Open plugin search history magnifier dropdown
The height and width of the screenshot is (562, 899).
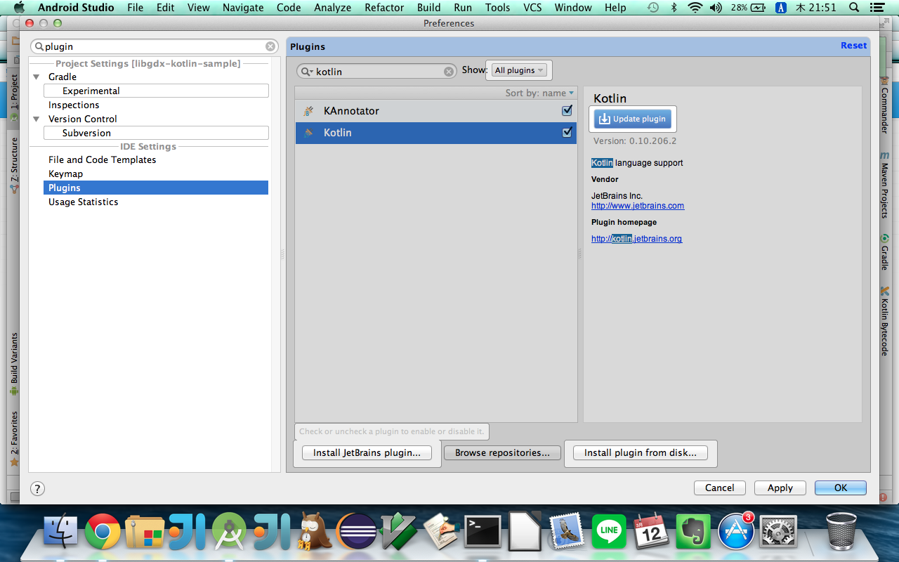pyautogui.click(x=307, y=72)
